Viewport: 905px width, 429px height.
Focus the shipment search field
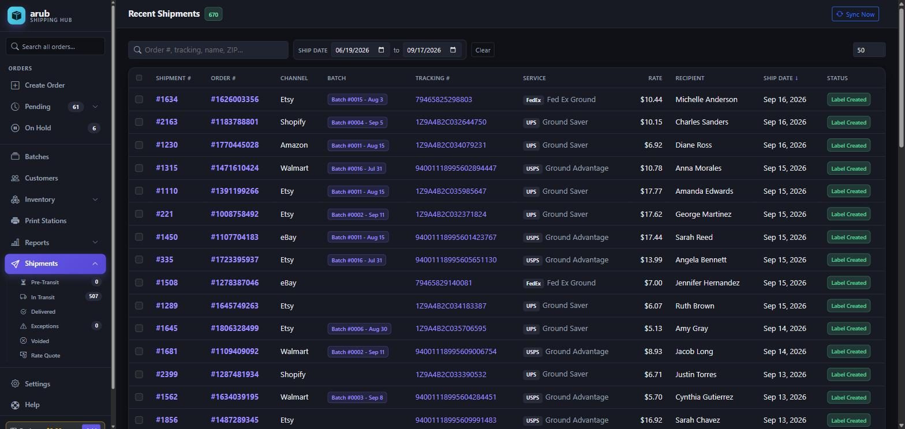(x=208, y=50)
